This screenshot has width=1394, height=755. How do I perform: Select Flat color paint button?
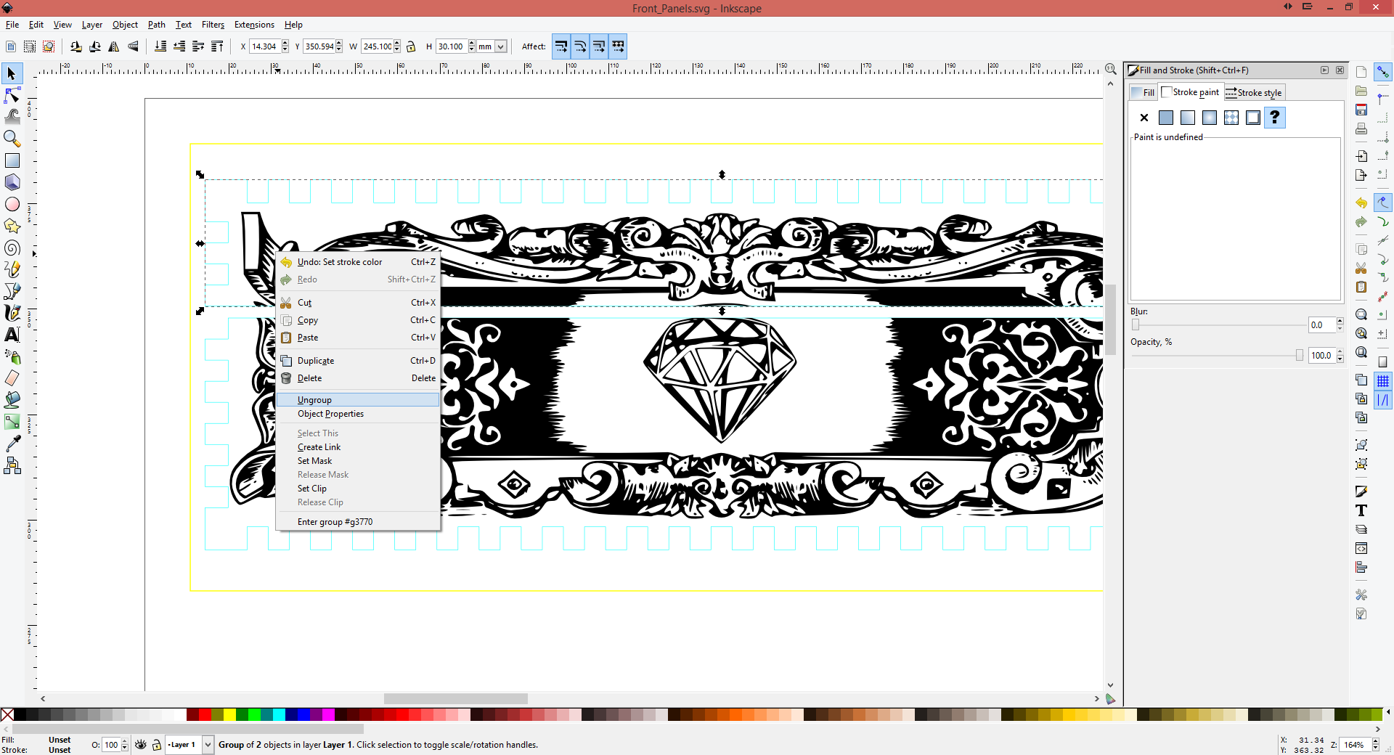tap(1166, 118)
